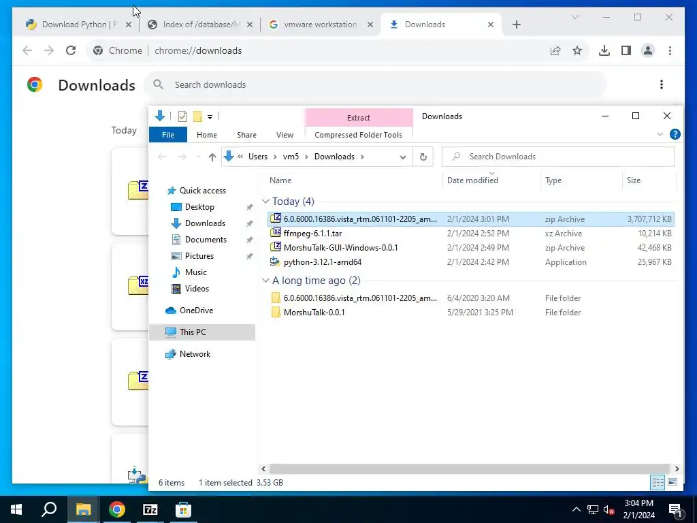The image size is (697, 523).
Task: Click the Search downloads box in Chrome
Action: coord(375,84)
